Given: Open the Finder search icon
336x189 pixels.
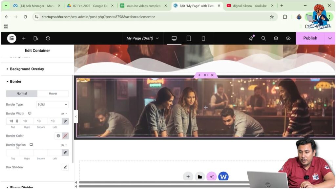Looking at the screenshot, I should coord(263,38).
